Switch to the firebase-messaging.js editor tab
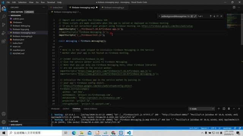243x136 pixels. coord(114,8)
